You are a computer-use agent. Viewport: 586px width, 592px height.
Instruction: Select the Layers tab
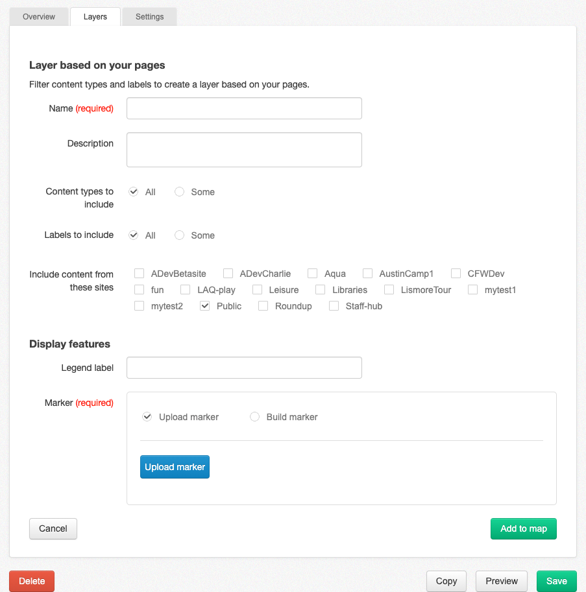click(95, 17)
